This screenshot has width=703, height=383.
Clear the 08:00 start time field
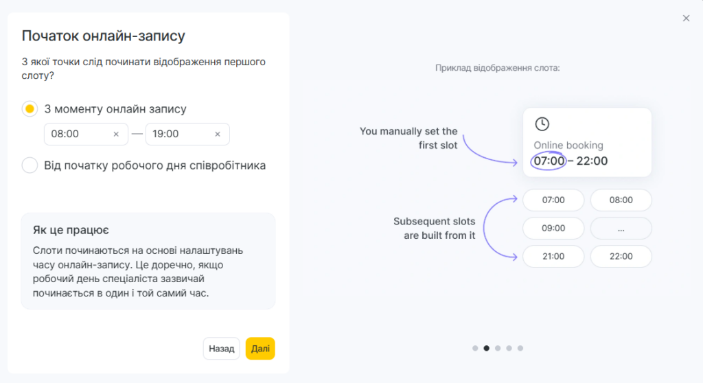tap(116, 135)
